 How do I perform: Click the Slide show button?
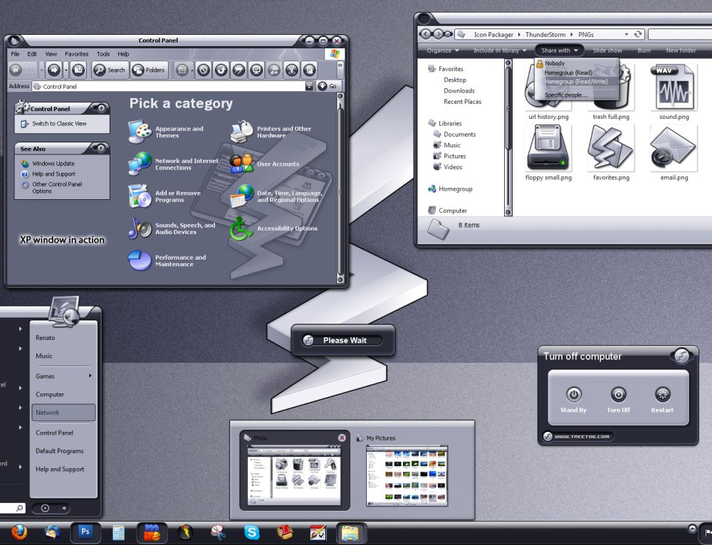pos(607,51)
